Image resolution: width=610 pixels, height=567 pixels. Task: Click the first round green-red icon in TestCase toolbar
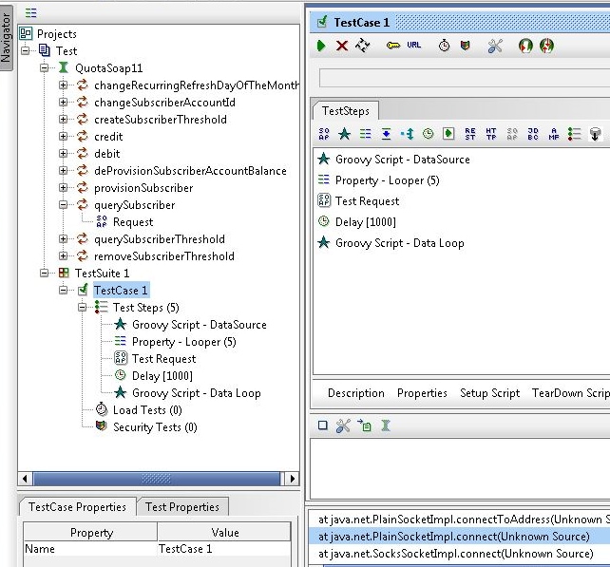(525, 46)
